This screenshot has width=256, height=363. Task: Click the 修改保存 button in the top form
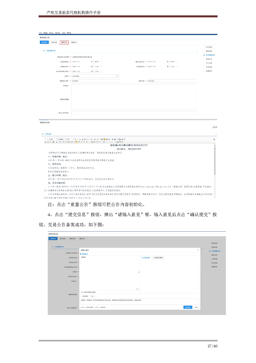click(x=44, y=42)
